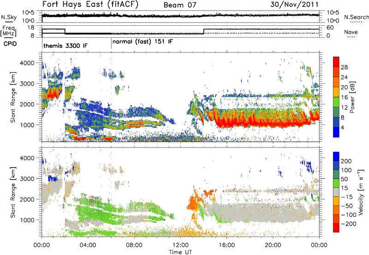Select the red bottom segment of Velocity color bar
Image resolution: width=369 pixels, height=255 pixels.
tap(336, 228)
